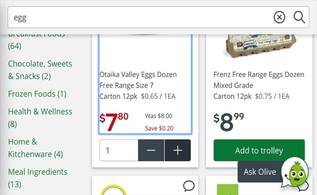Filter by Health & Wellness category

(x=40, y=117)
